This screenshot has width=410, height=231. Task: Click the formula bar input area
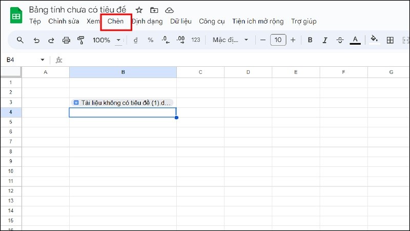click(237, 60)
